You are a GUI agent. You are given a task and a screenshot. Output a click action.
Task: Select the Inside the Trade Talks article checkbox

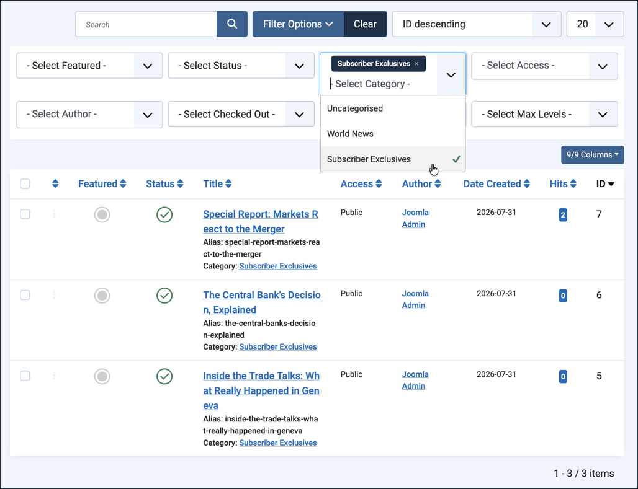[x=25, y=376]
